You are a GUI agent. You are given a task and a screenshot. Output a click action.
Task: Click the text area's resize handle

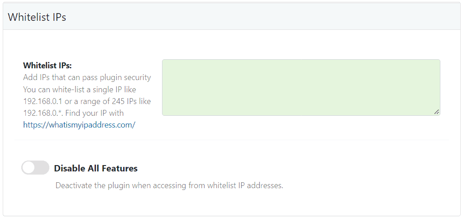[x=436, y=112]
